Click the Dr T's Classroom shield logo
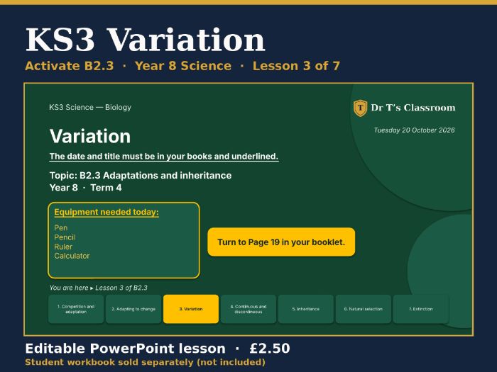 pos(360,108)
